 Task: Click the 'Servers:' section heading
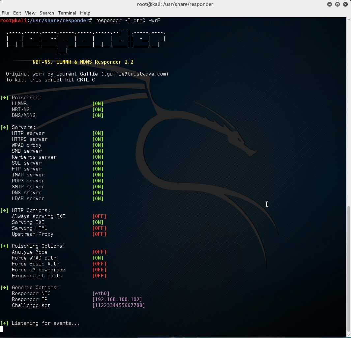click(x=23, y=127)
